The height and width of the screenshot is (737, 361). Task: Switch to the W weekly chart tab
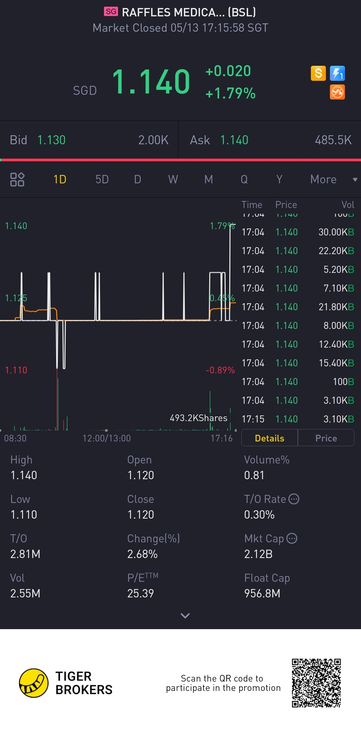(173, 179)
